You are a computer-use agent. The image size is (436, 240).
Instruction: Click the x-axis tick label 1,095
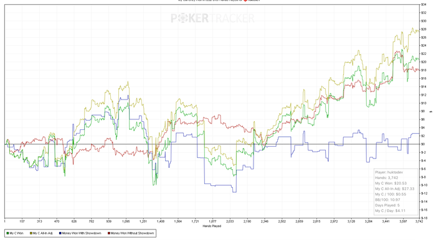[x=126, y=221]
